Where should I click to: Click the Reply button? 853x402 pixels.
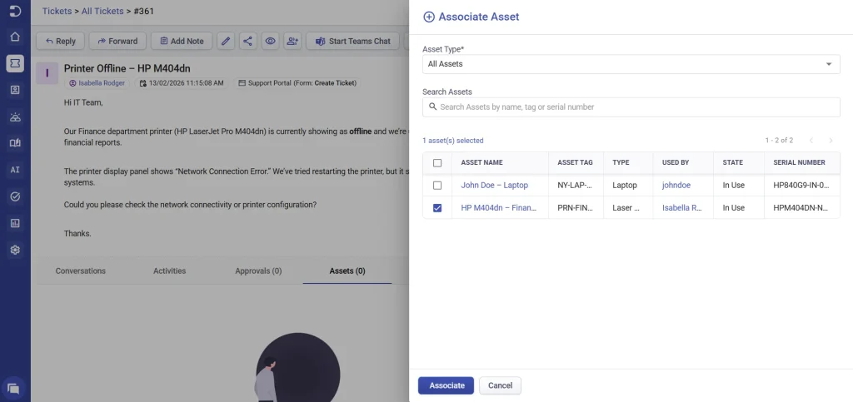point(60,42)
